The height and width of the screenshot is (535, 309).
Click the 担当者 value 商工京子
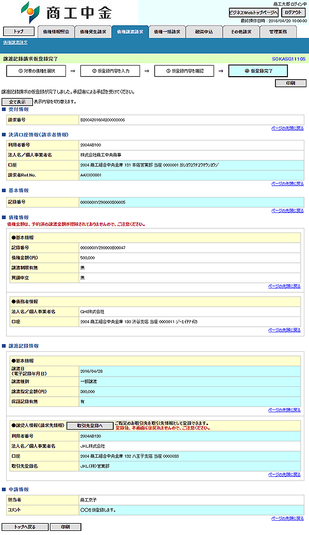(x=89, y=500)
